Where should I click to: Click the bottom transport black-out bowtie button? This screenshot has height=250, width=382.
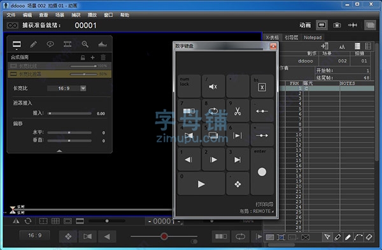click(88, 237)
